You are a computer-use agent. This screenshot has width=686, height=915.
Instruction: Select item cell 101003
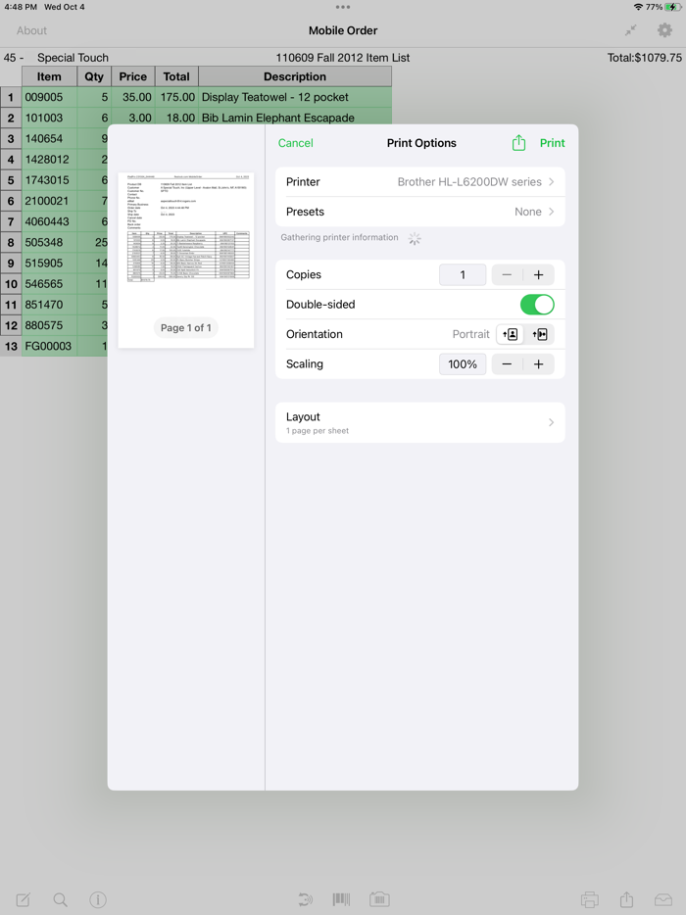pyautogui.click(x=49, y=118)
